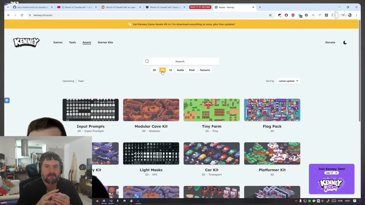Open the tab search chevron
Screen dimensions: 365x205
[x=8, y=7]
